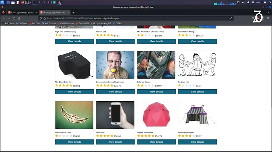View details for Cheshire Cat Grin
The width and height of the screenshot is (272, 152).
(74, 142)
